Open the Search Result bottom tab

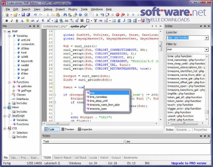(63, 158)
